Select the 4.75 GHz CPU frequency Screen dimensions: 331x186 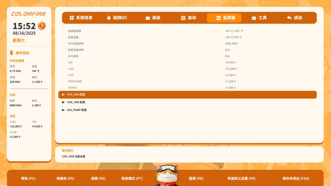(15, 71)
